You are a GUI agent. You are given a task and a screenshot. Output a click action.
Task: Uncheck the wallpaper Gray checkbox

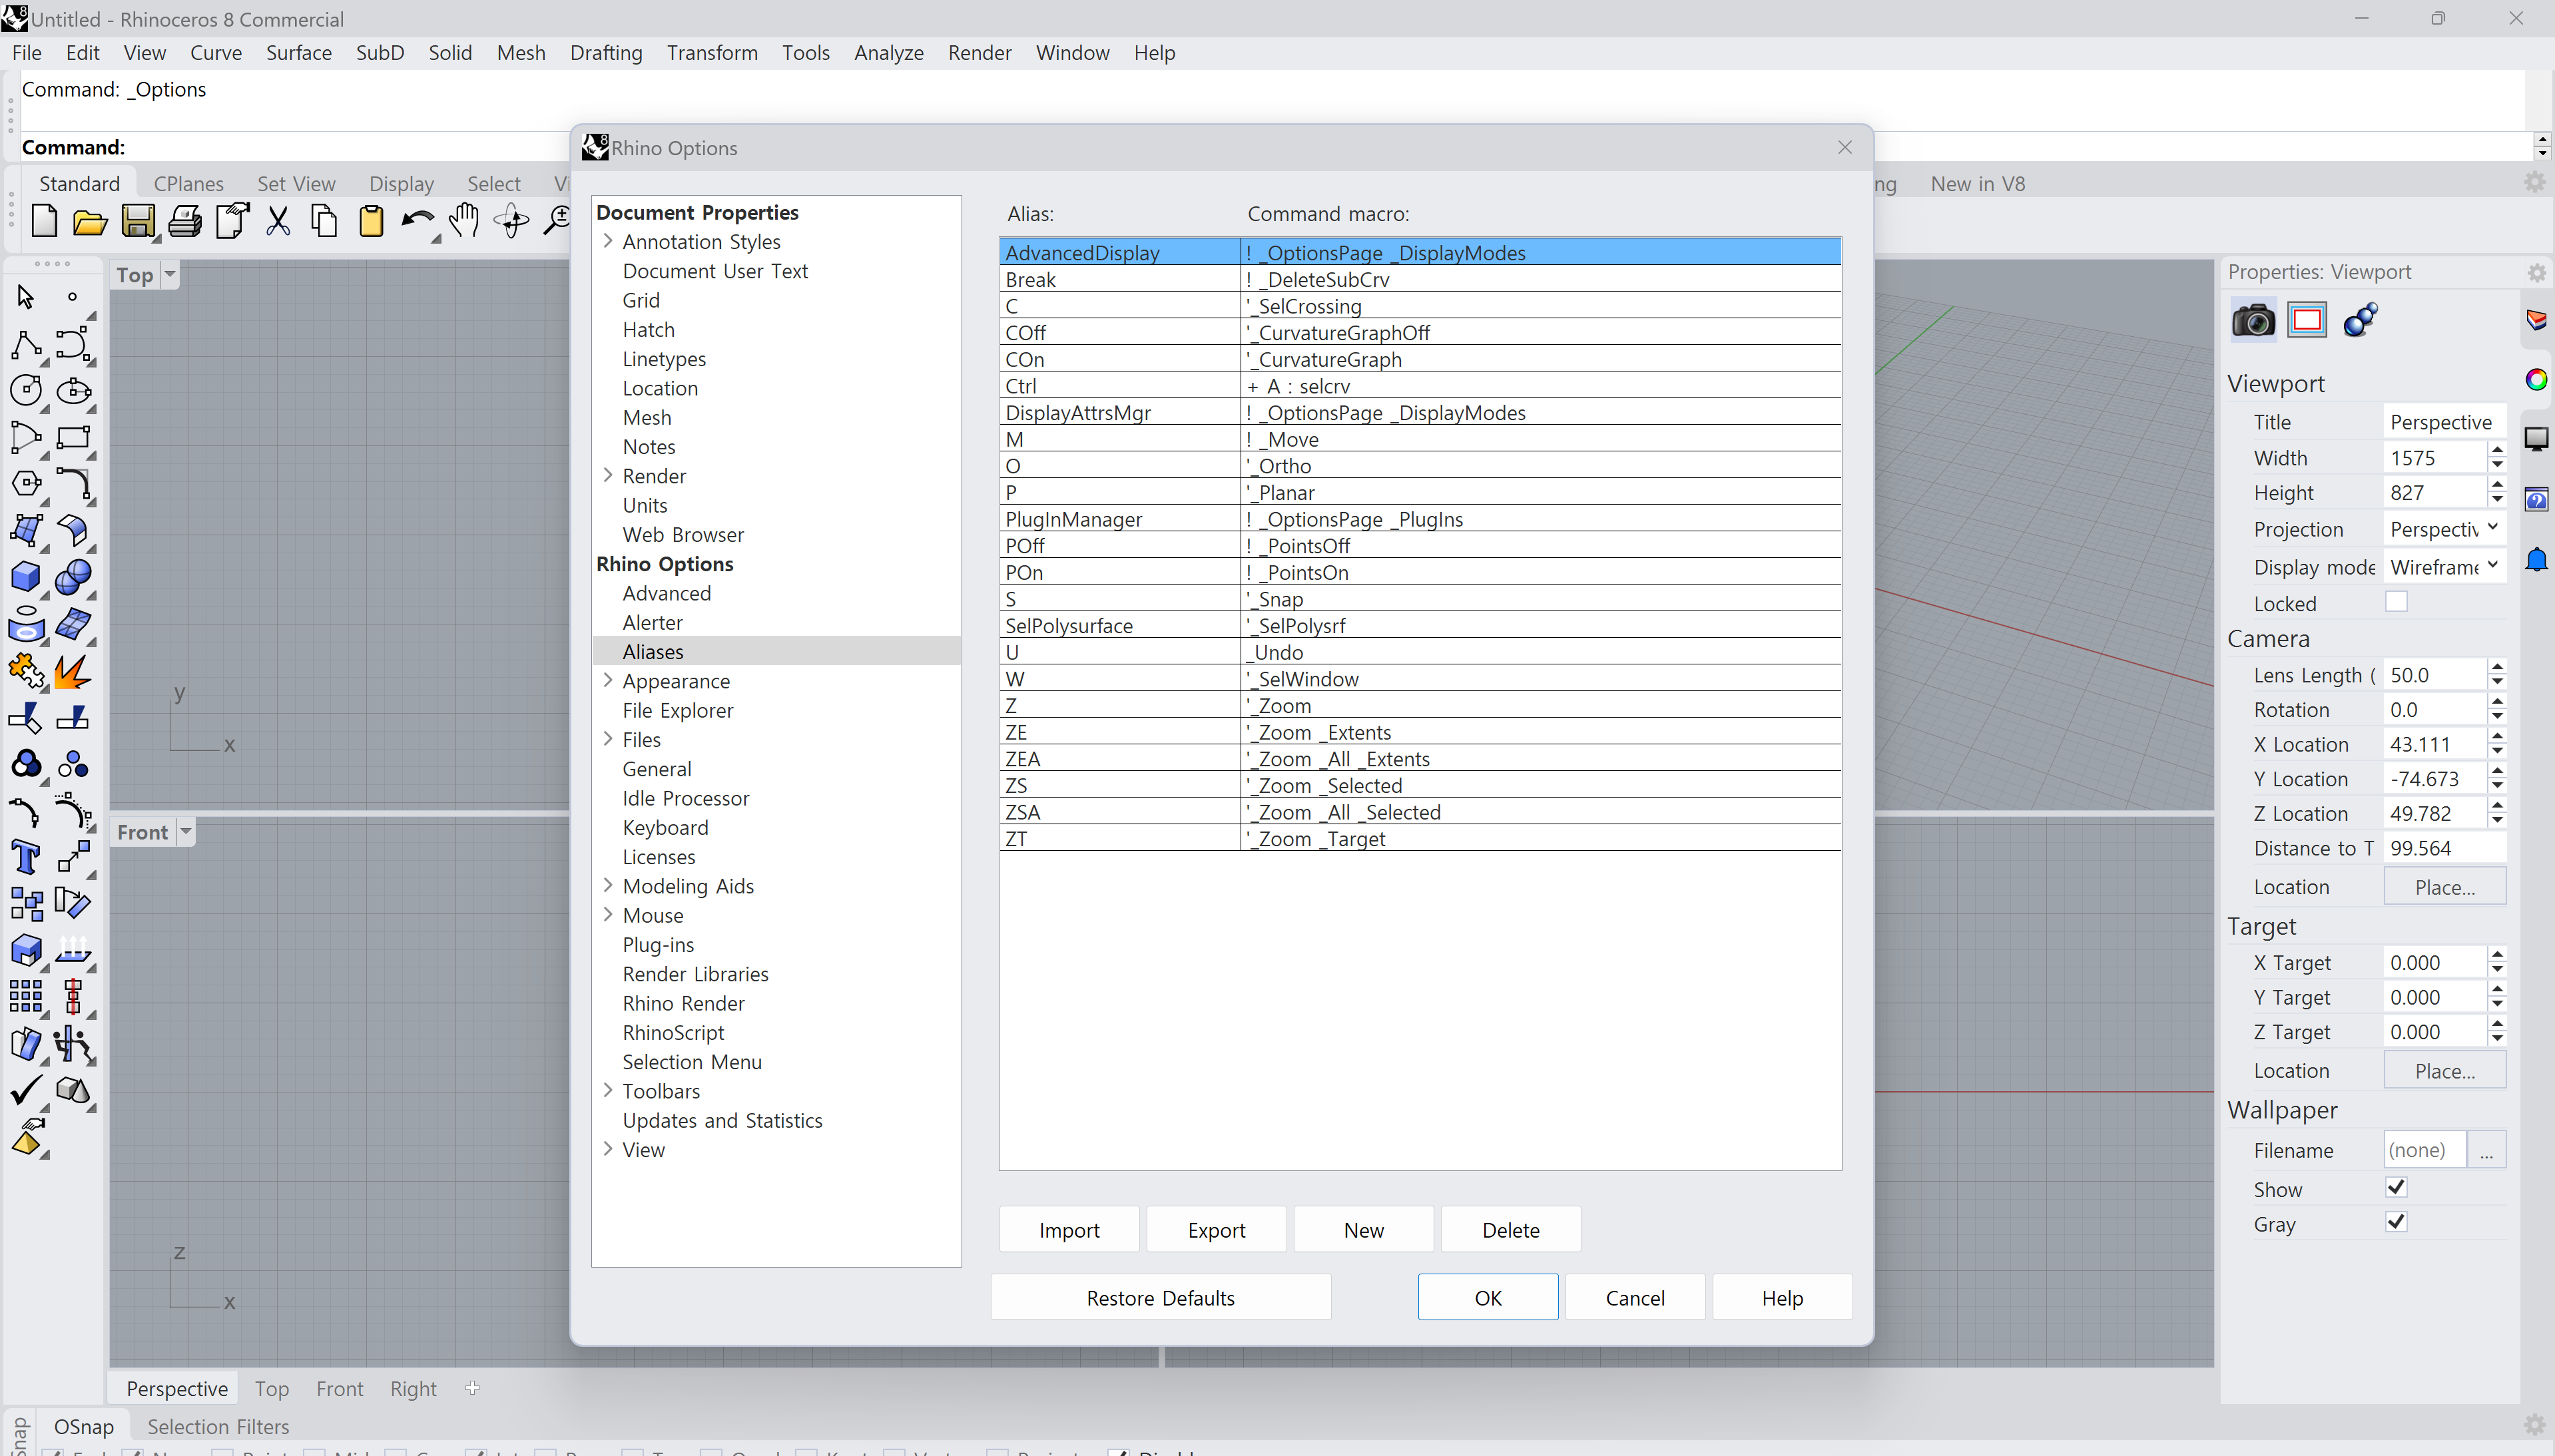pos(2396,1223)
